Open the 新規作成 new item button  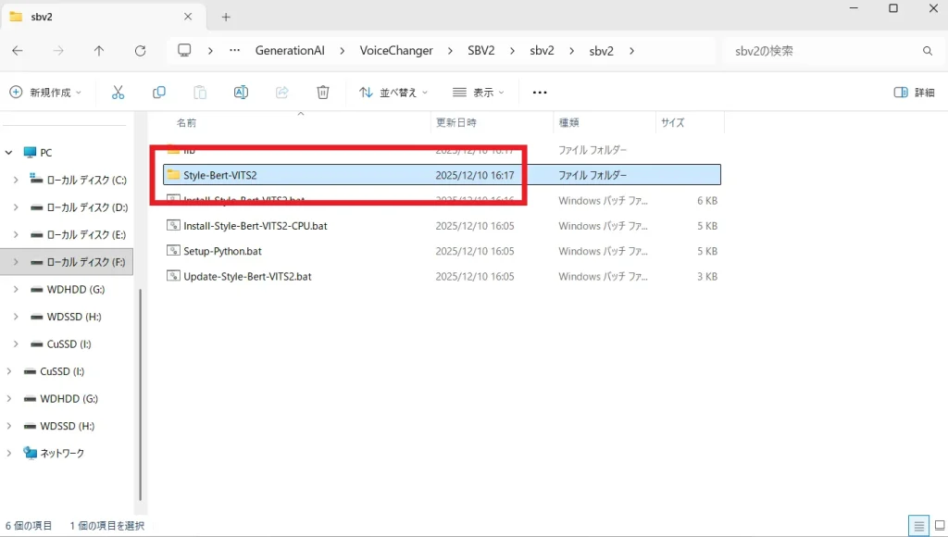click(x=45, y=93)
